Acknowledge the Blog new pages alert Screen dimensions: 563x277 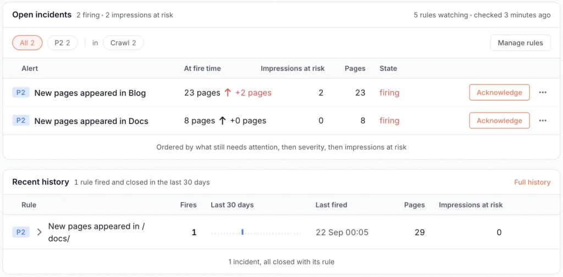click(499, 93)
